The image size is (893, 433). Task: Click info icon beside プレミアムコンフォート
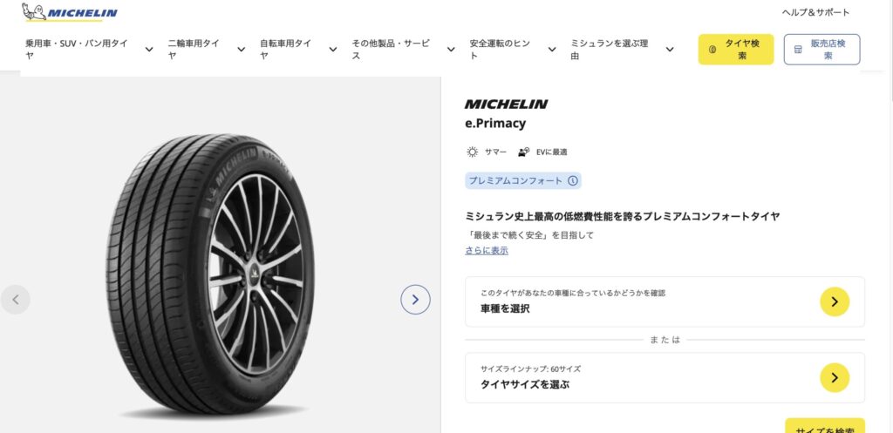pyautogui.click(x=573, y=181)
